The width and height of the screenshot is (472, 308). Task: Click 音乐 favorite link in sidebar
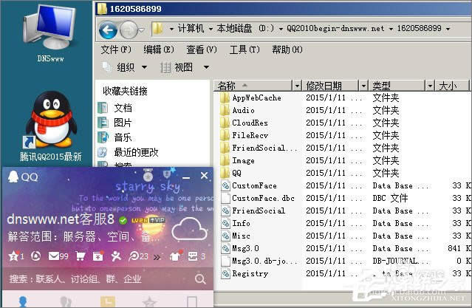(x=123, y=137)
